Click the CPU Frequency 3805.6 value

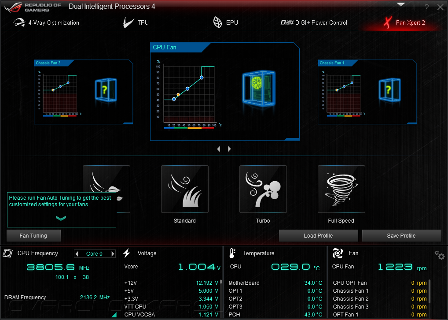(x=51, y=268)
